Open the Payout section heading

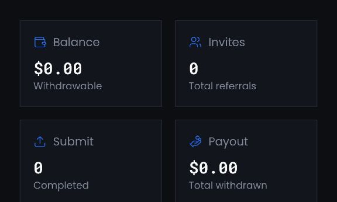click(228, 142)
